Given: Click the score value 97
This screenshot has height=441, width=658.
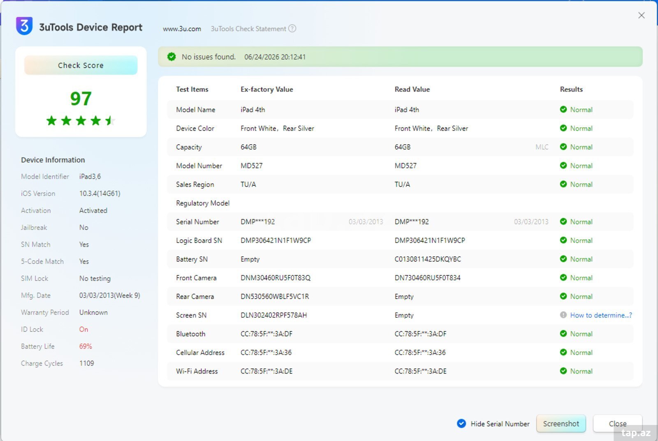Looking at the screenshot, I should click(81, 99).
